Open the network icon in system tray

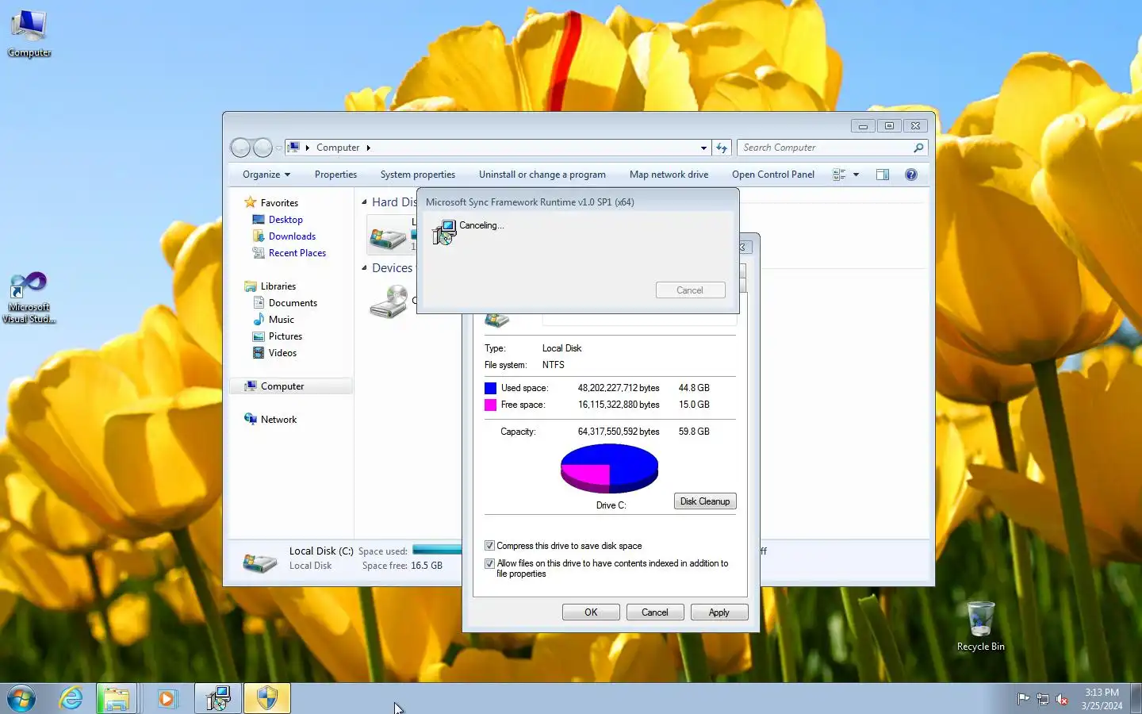pyautogui.click(x=1043, y=699)
